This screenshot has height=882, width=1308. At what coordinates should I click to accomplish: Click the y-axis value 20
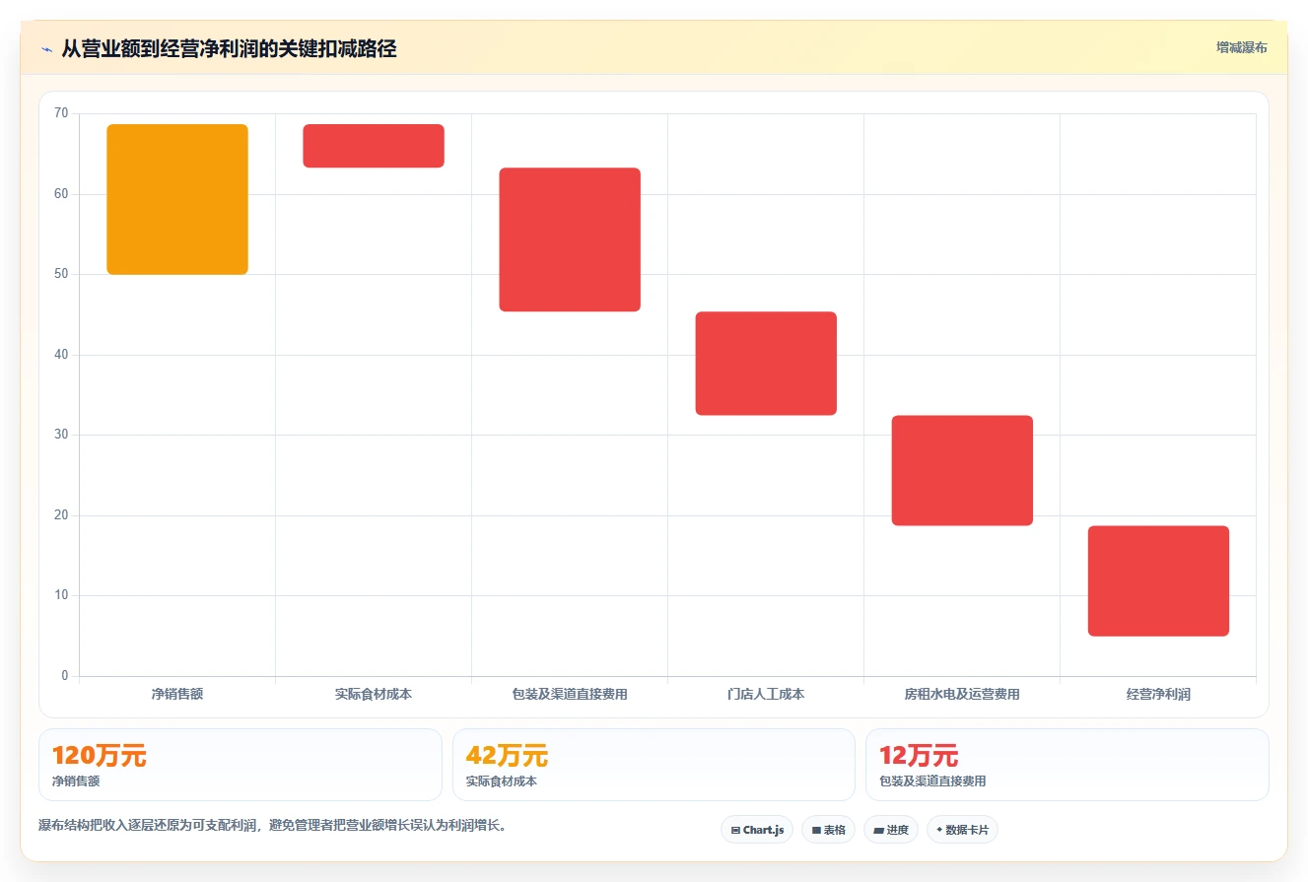pyautogui.click(x=61, y=515)
